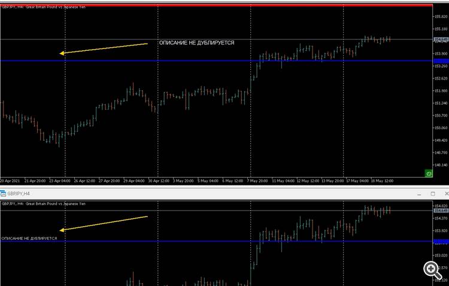This screenshot has width=449, height=286.
Task: Click the 153.020 price label in lower chart
Action: (441, 255)
